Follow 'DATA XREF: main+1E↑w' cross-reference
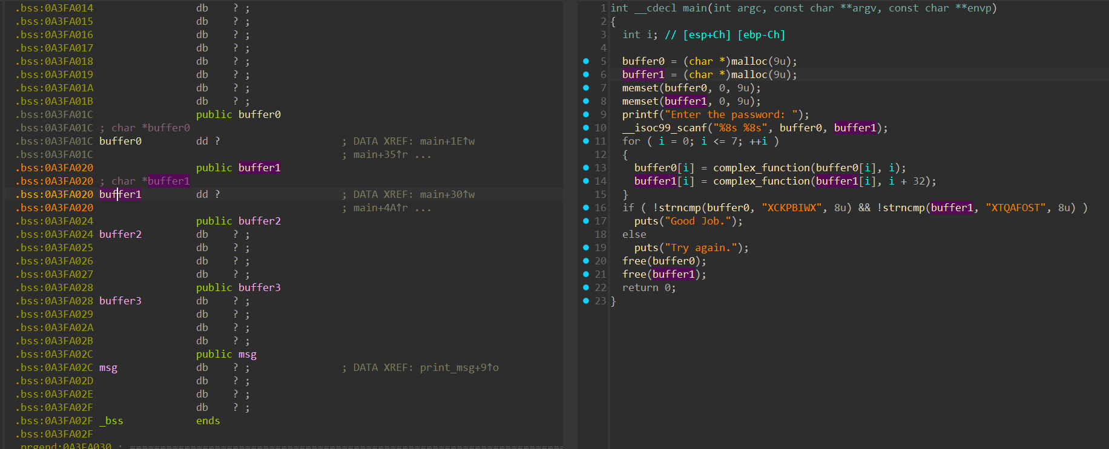This screenshot has width=1109, height=449. point(414,141)
